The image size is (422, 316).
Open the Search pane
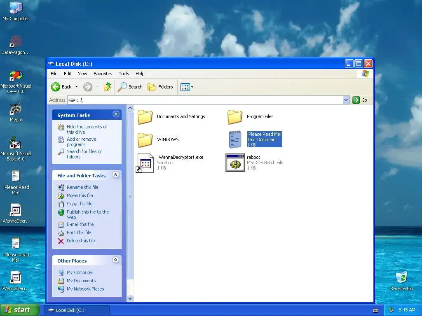tap(130, 87)
